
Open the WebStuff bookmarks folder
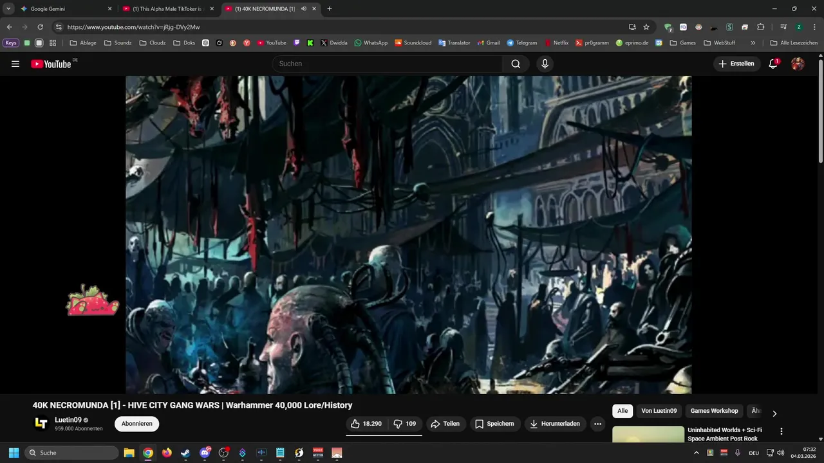719,43
